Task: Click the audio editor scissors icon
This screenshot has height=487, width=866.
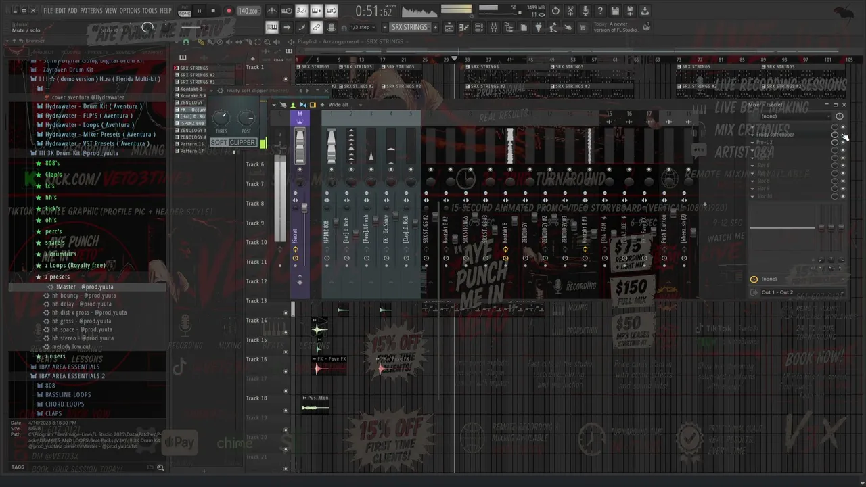Action: 570,11
